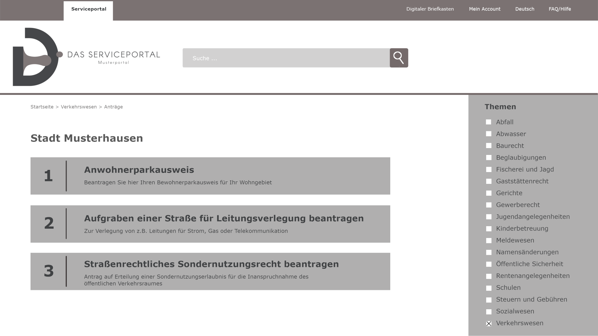598x336 pixels.
Task: Click the magnifying glass search button
Action: [399, 58]
